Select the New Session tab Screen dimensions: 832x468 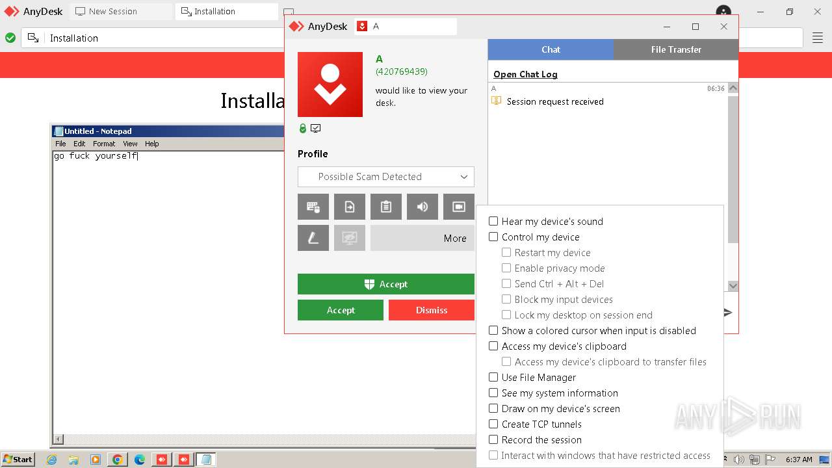[x=121, y=11]
